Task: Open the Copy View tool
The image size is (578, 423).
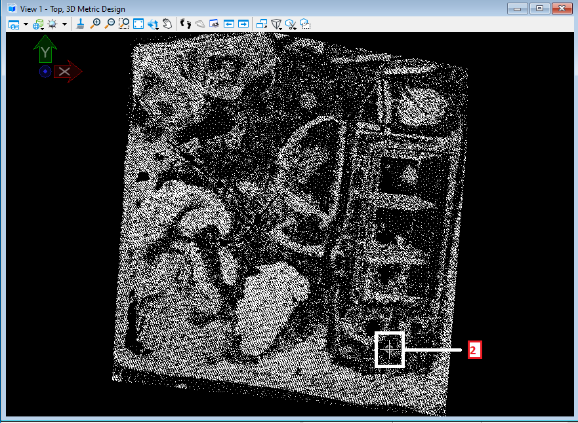Action: [262, 24]
